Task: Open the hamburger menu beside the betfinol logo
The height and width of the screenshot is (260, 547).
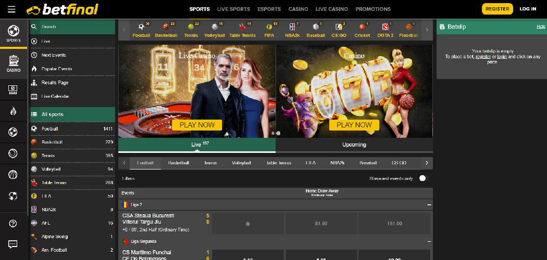Action: coord(11,9)
